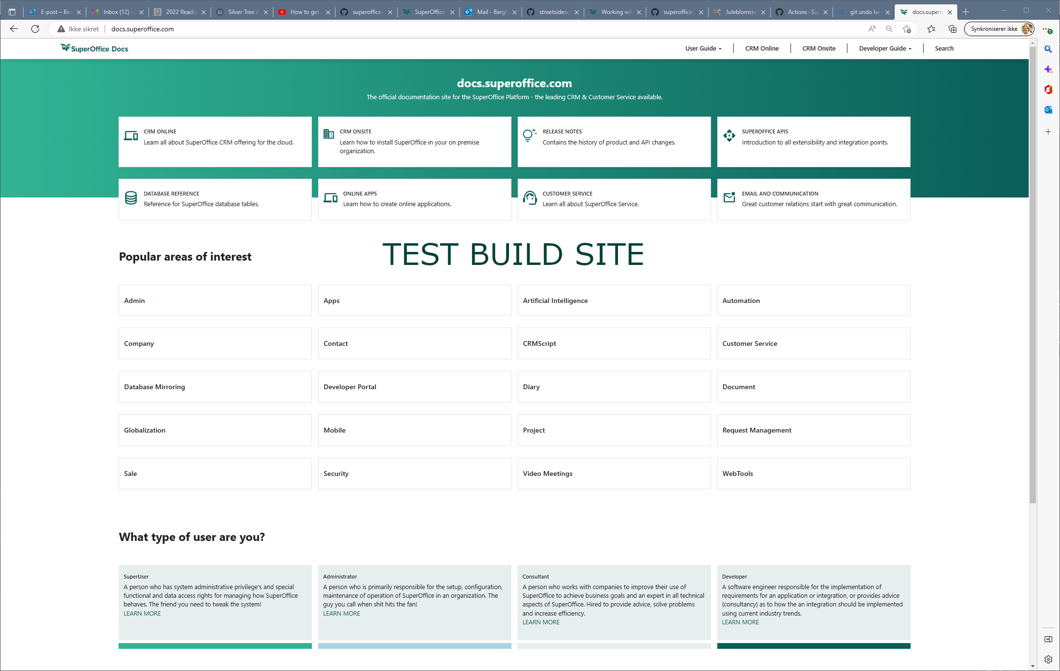Add this page to favorites star icon

[907, 29]
